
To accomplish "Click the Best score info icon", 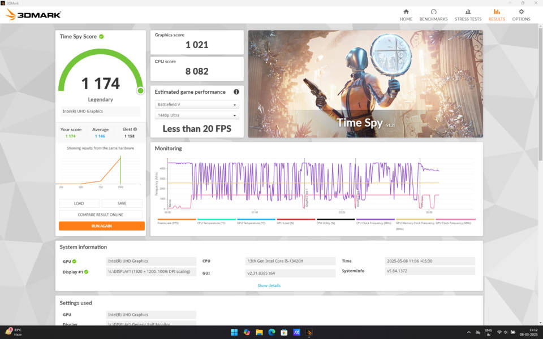I will (x=135, y=129).
